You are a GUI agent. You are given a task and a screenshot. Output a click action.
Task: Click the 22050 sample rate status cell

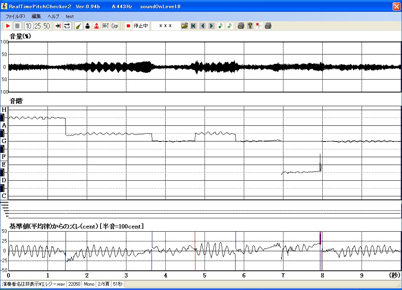click(74, 284)
